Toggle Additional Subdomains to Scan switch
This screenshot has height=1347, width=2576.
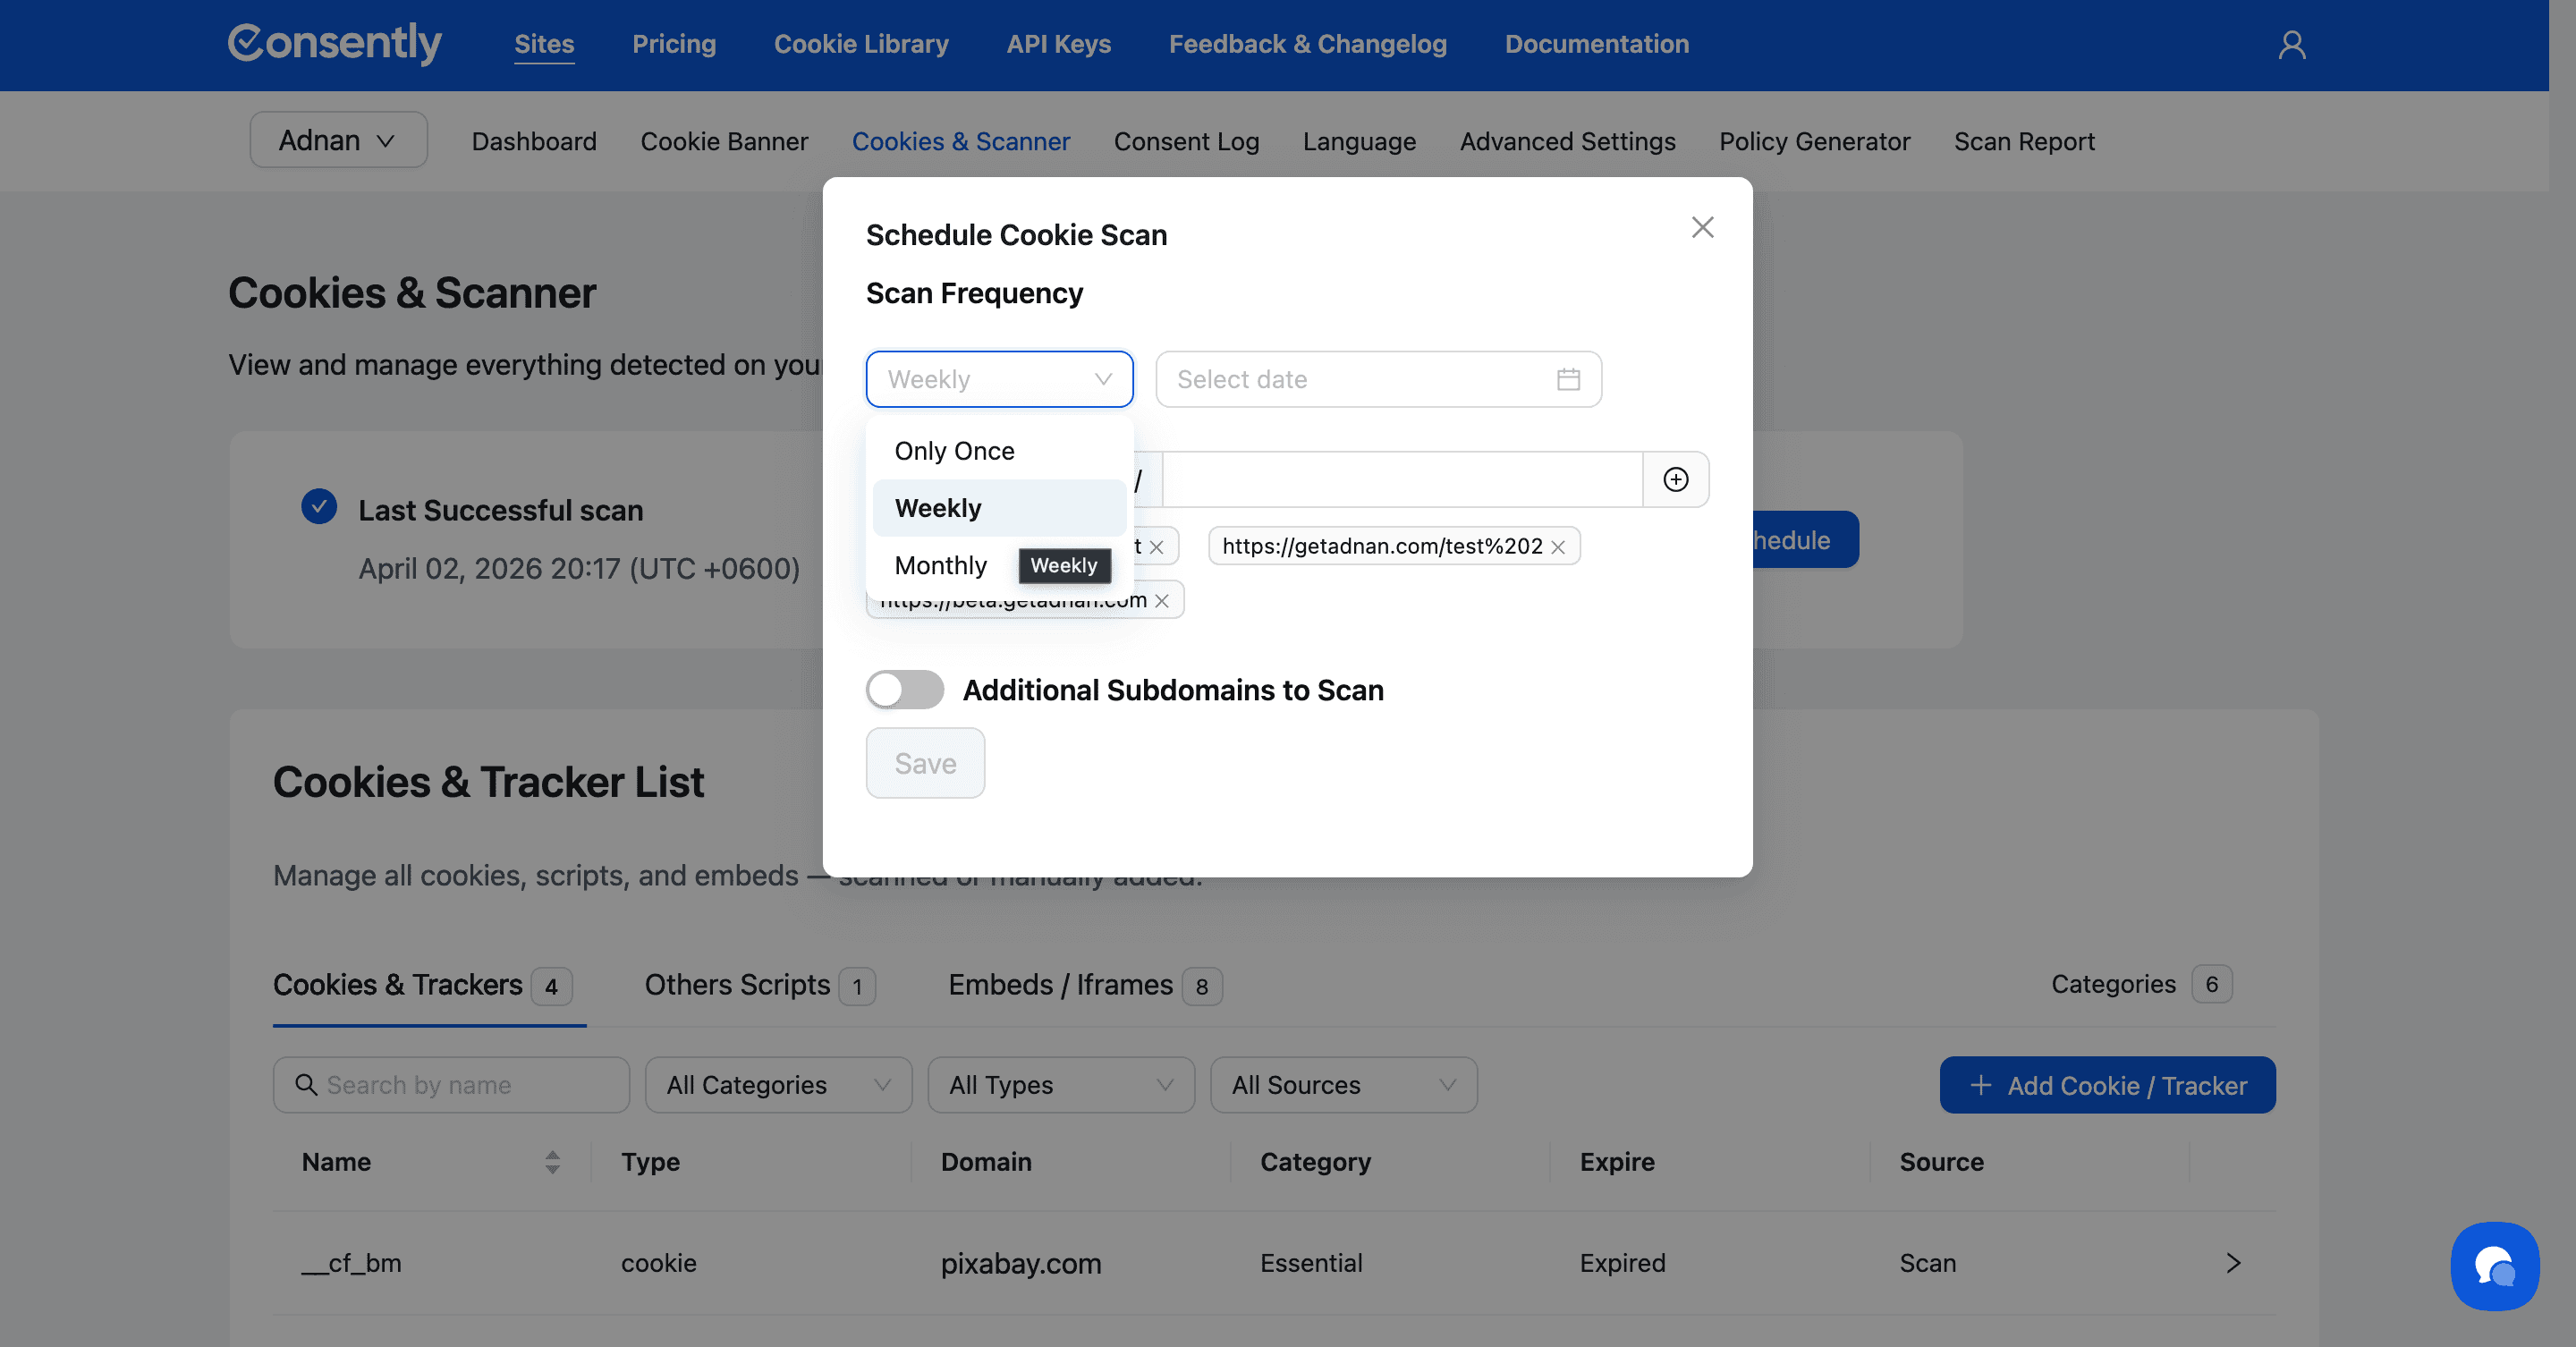(x=904, y=690)
